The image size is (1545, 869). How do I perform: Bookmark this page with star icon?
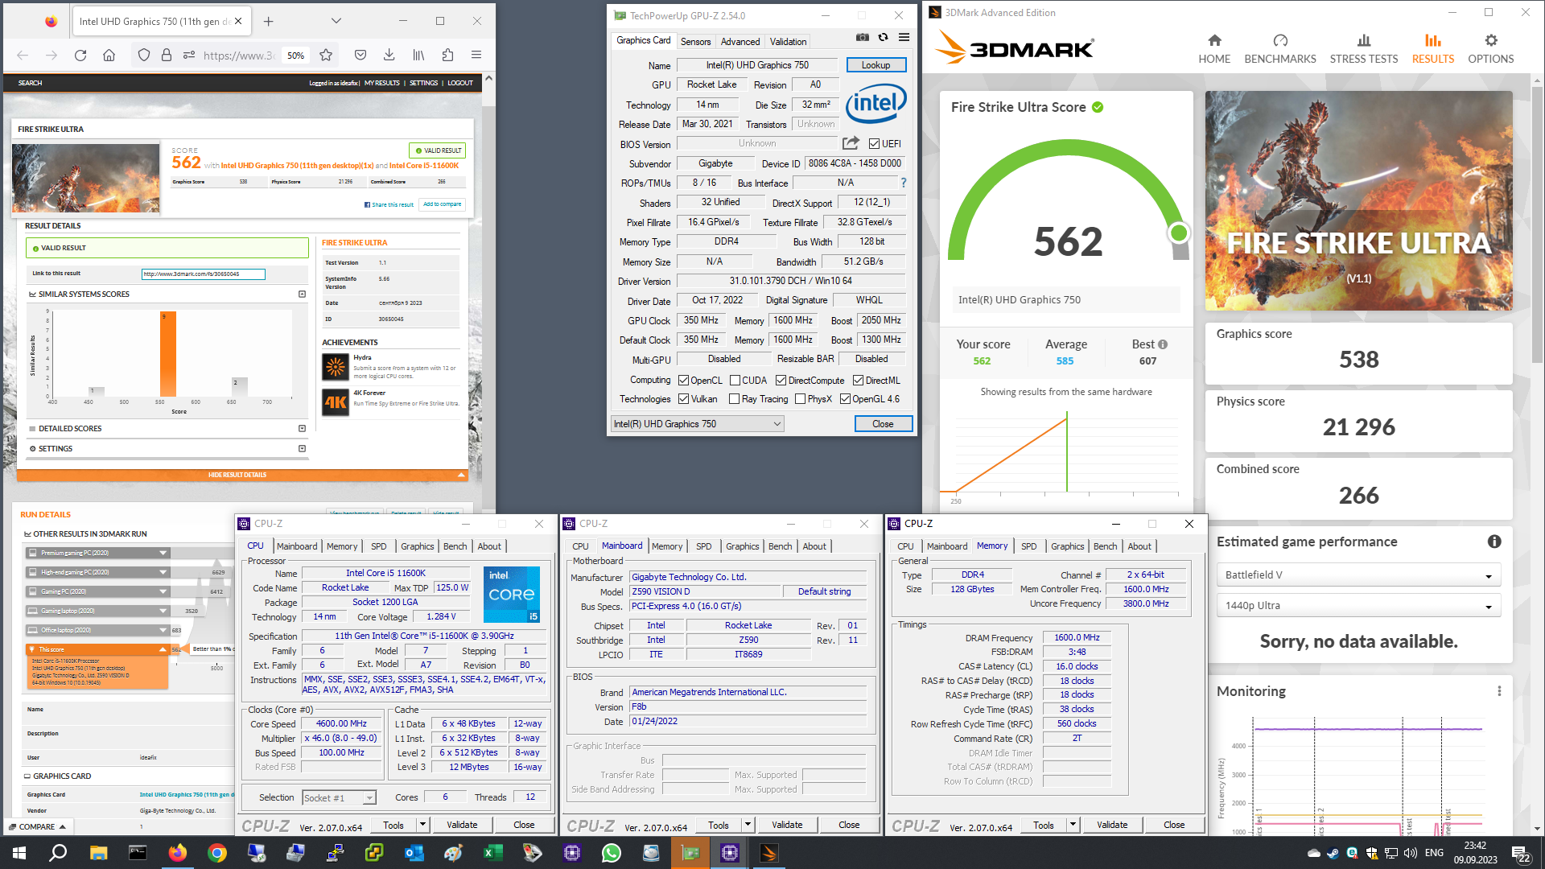[326, 55]
